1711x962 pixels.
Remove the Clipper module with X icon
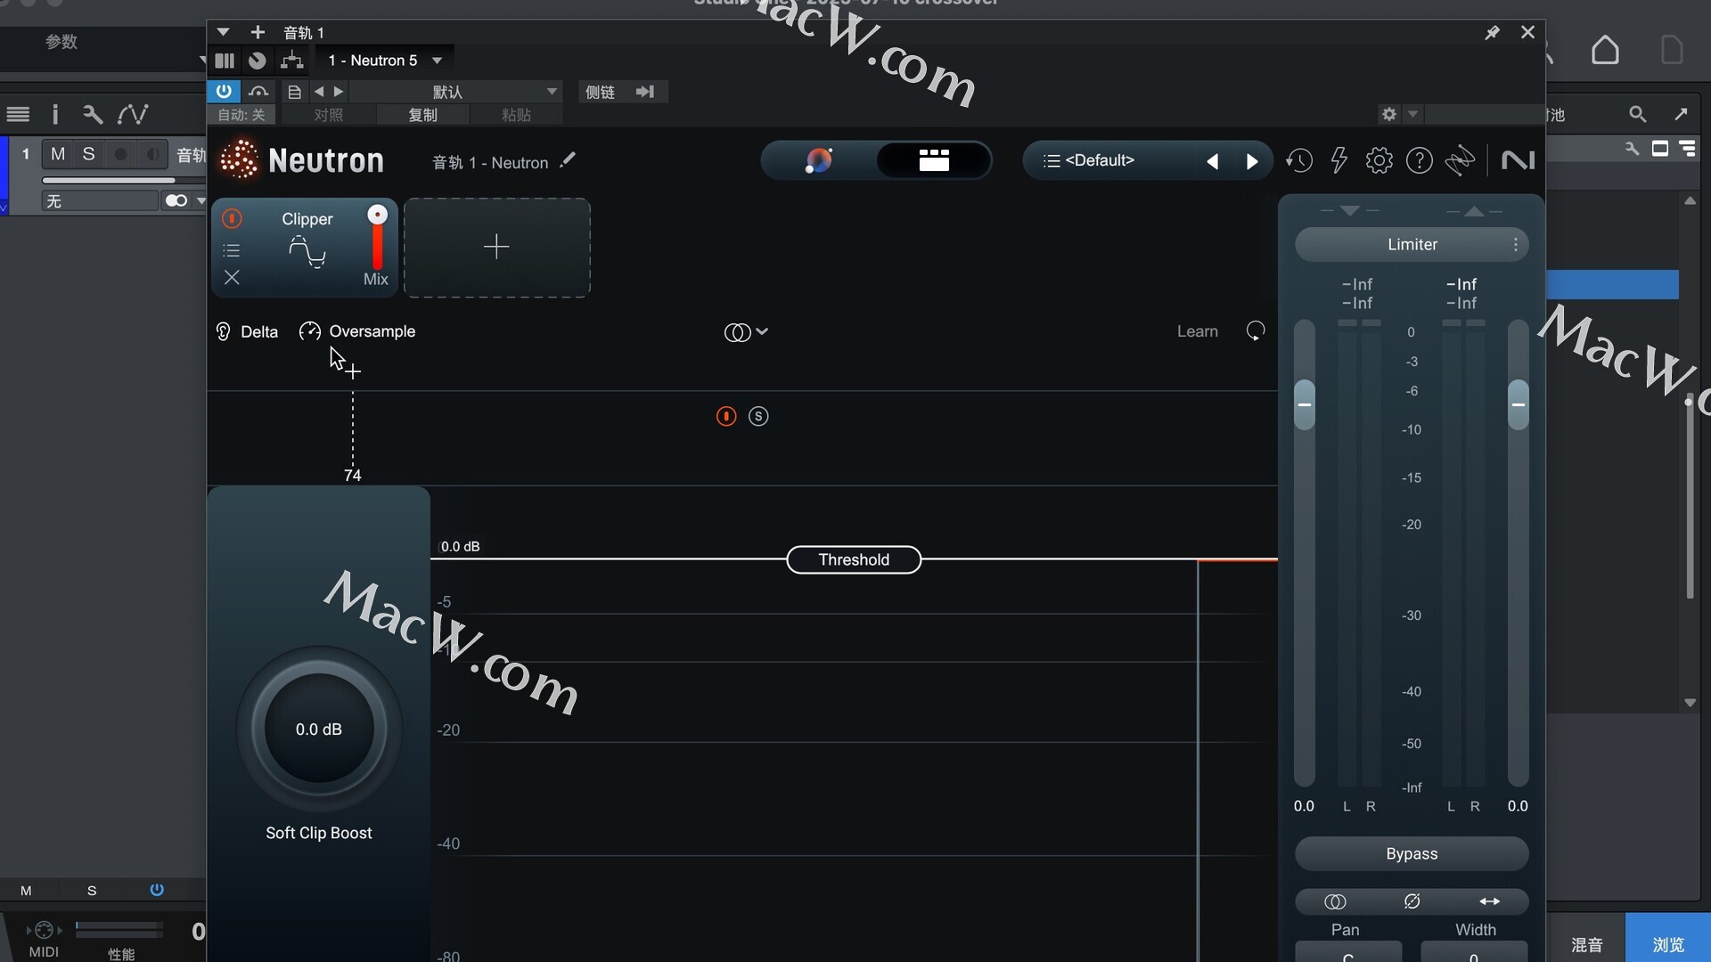pyautogui.click(x=232, y=278)
